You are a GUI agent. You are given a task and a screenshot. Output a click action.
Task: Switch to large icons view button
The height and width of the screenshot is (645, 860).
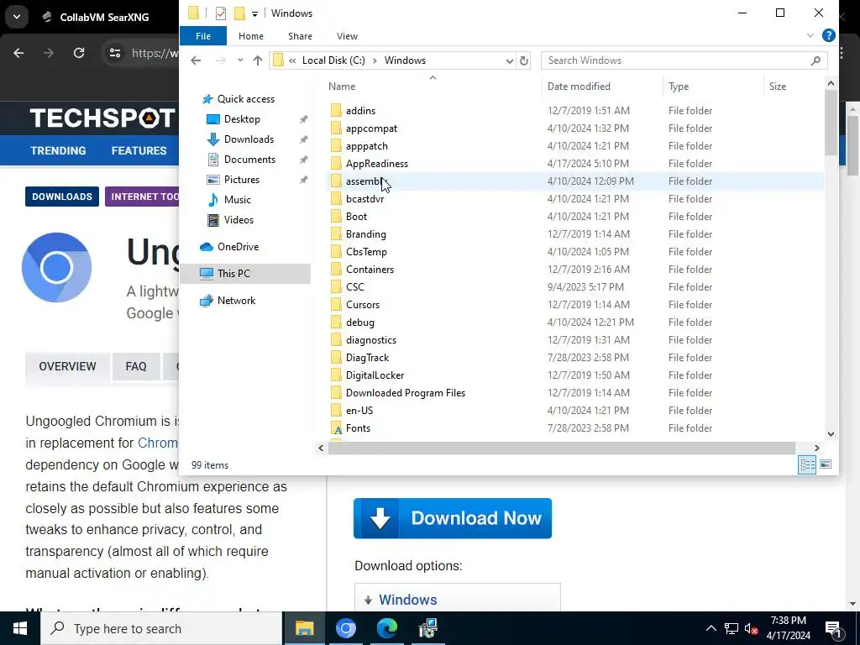click(x=826, y=464)
